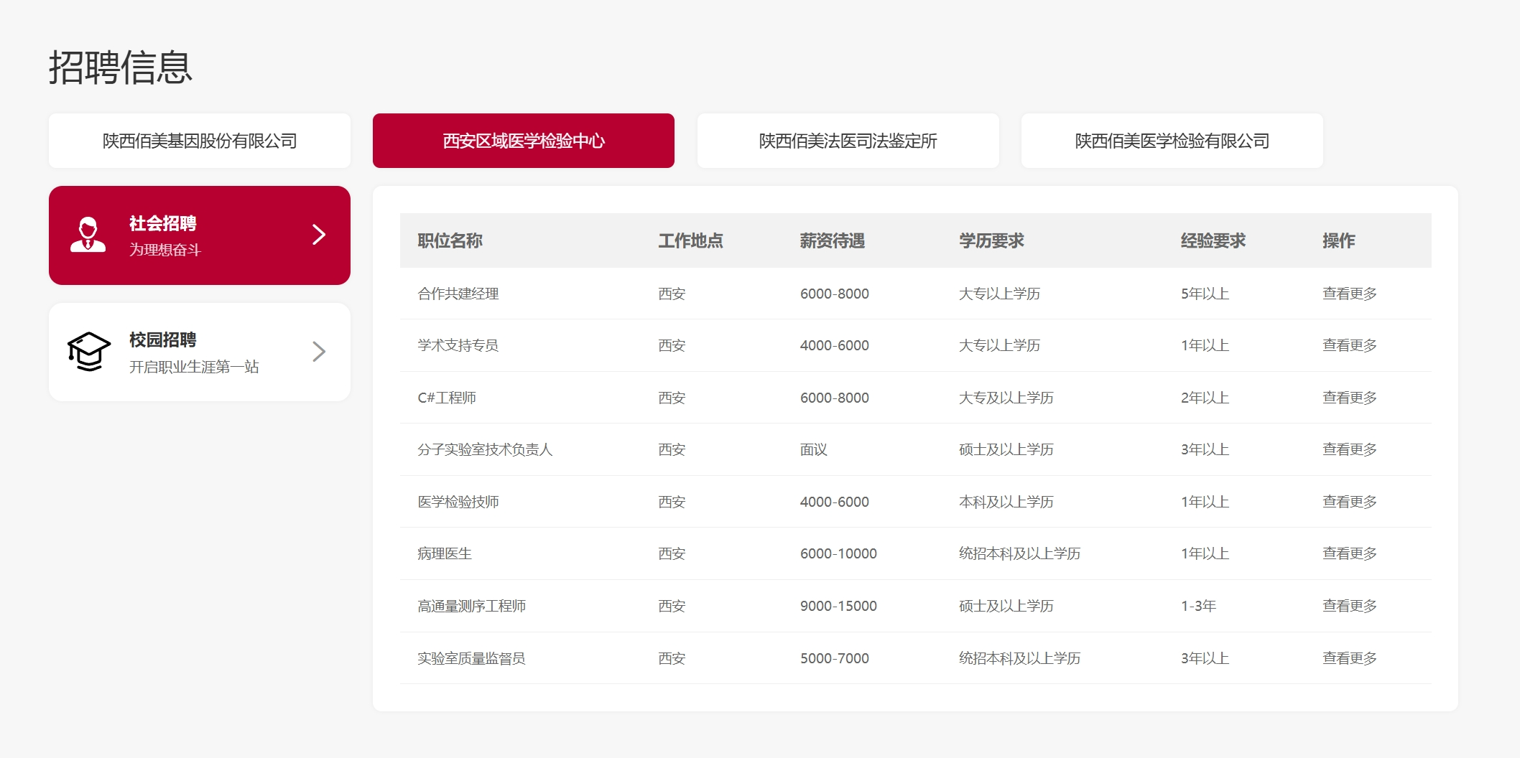1520x758 pixels.
Task: Select the 陕西佰美基因股份有限公司 tab
Action: coord(200,141)
